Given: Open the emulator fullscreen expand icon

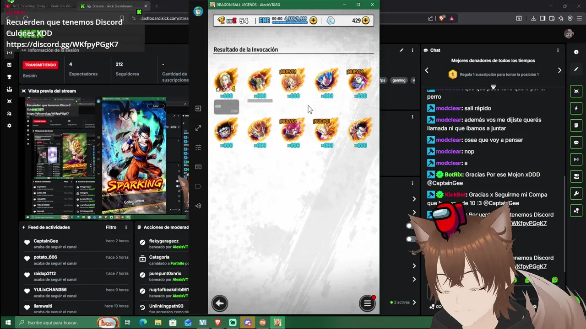Looking at the screenshot, I should coord(198,128).
